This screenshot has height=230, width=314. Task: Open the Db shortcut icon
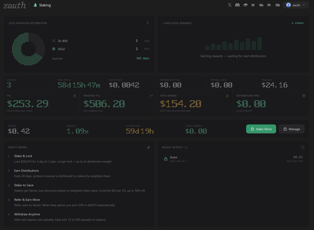click(x=277, y=5)
